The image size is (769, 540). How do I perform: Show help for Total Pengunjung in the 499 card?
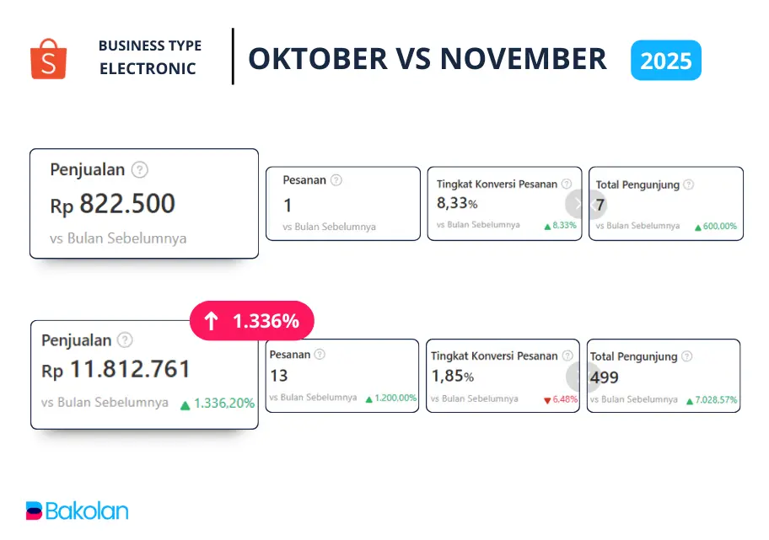687,357
